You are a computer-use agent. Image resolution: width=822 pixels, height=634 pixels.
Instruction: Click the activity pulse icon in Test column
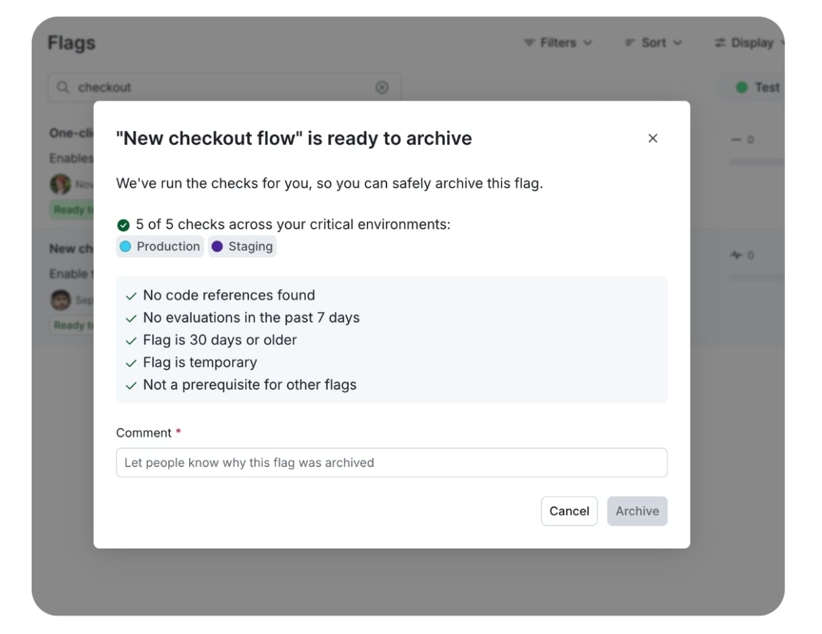(x=737, y=255)
